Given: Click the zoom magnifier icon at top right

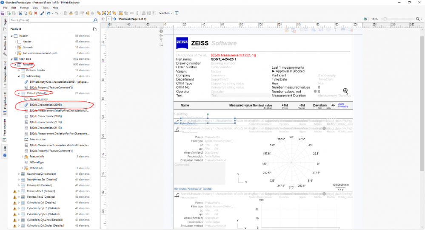Looking at the screenshot, I should pos(418,19).
